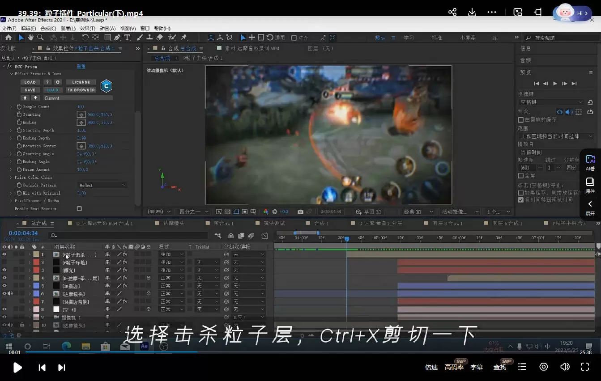This screenshot has height=381, width=601.
Task: Click the color label swatch of layer 5
Action: pos(36,286)
